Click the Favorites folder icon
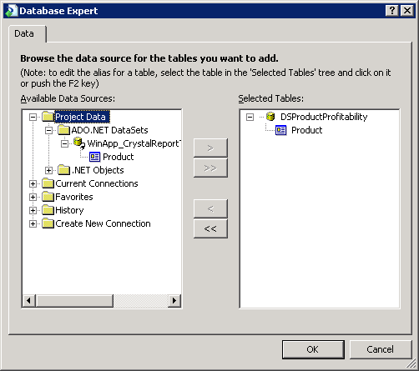The width and height of the screenshot is (419, 371). pos(48,197)
